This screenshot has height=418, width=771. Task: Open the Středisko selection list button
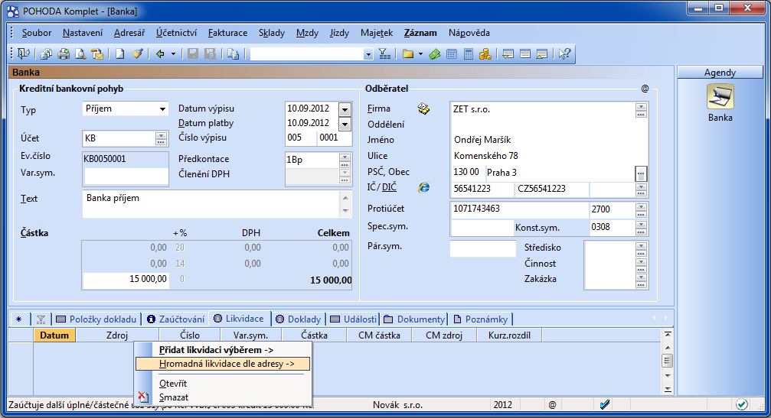click(641, 249)
